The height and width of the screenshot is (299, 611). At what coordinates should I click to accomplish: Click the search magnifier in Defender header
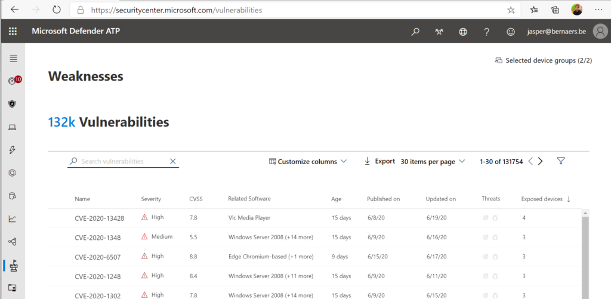tap(415, 32)
